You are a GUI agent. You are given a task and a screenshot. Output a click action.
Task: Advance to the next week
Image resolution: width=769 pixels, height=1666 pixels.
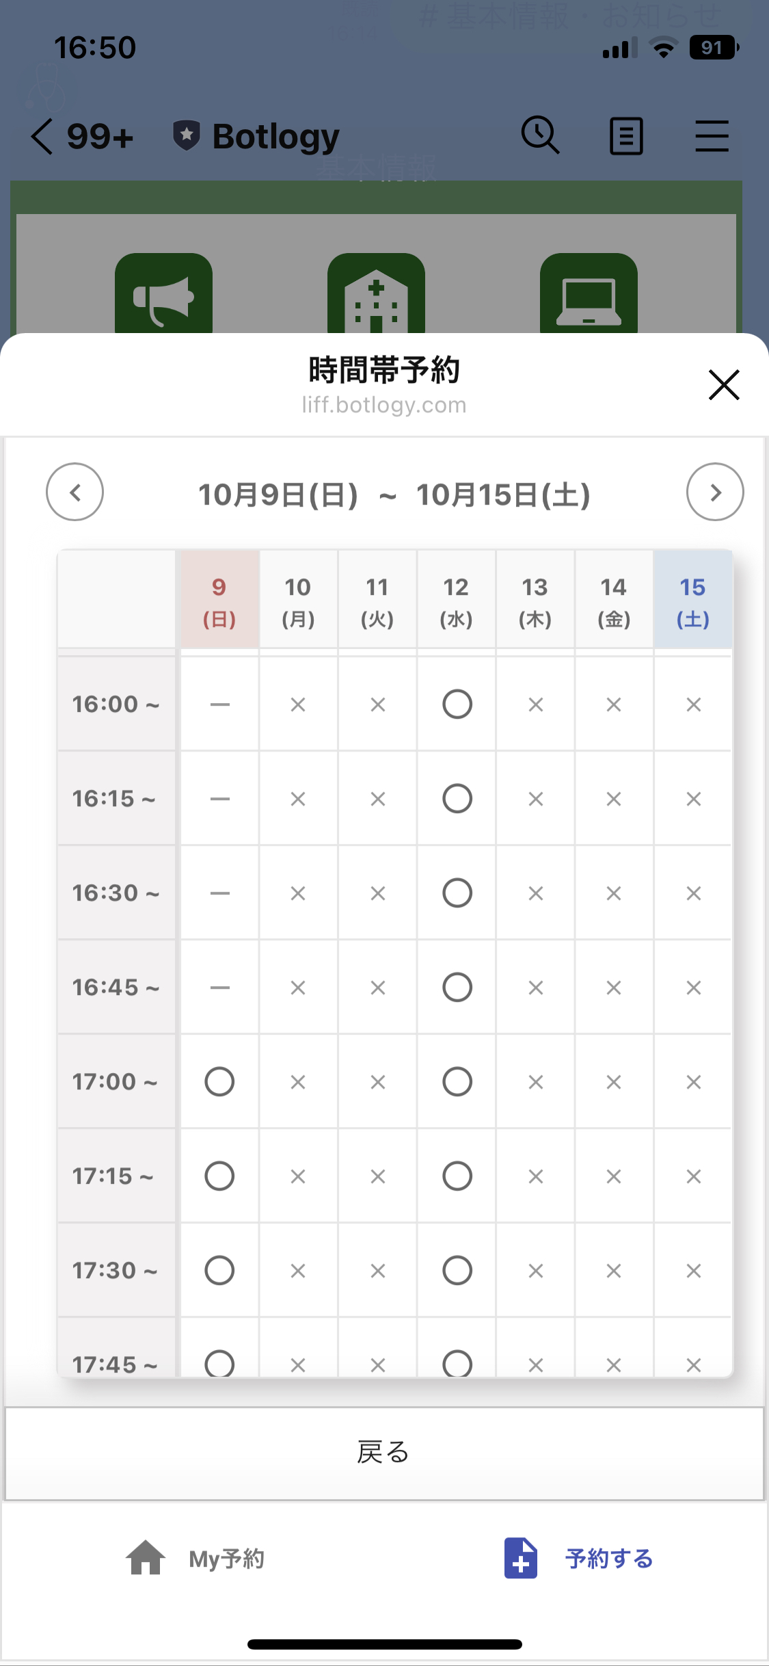[714, 492]
